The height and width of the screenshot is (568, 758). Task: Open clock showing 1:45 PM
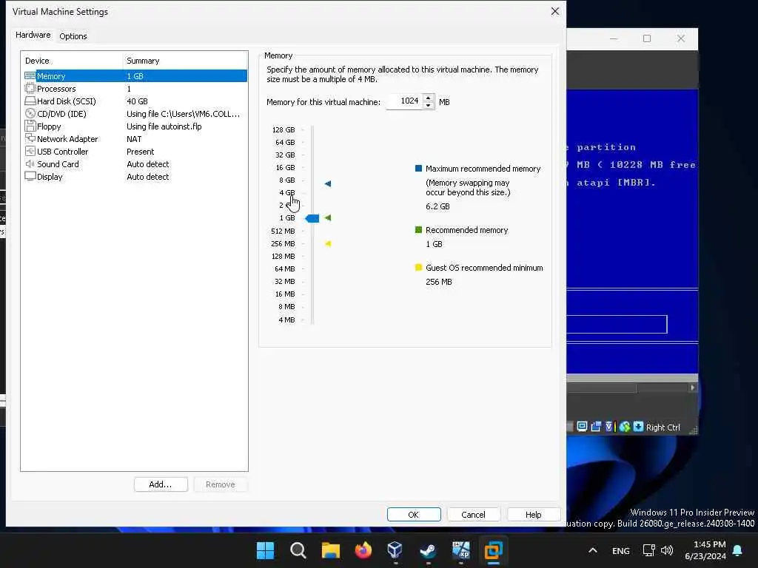point(705,550)
